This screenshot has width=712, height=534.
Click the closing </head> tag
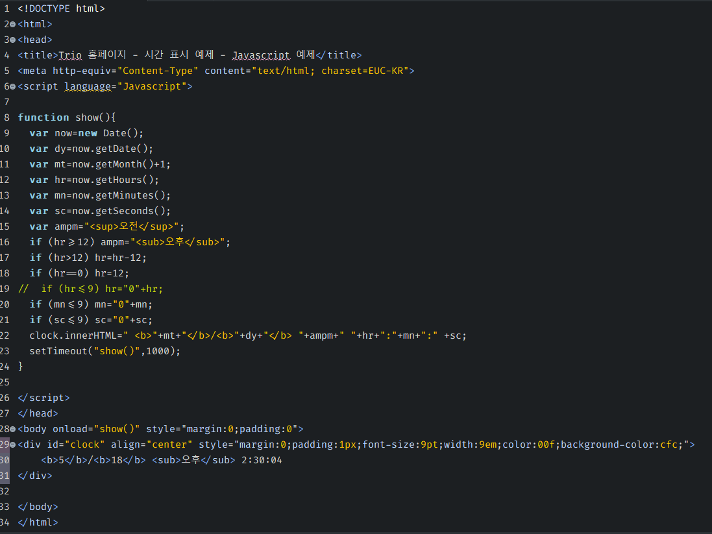38,414
